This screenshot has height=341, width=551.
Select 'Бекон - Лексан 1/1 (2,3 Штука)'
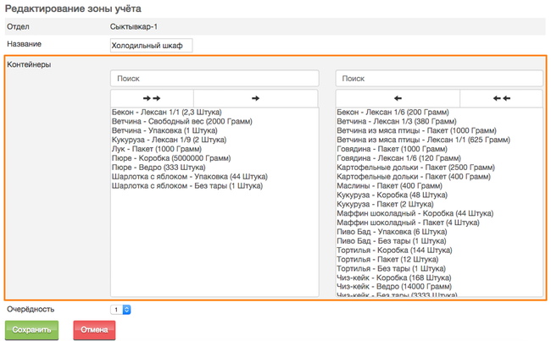(166, 113)
